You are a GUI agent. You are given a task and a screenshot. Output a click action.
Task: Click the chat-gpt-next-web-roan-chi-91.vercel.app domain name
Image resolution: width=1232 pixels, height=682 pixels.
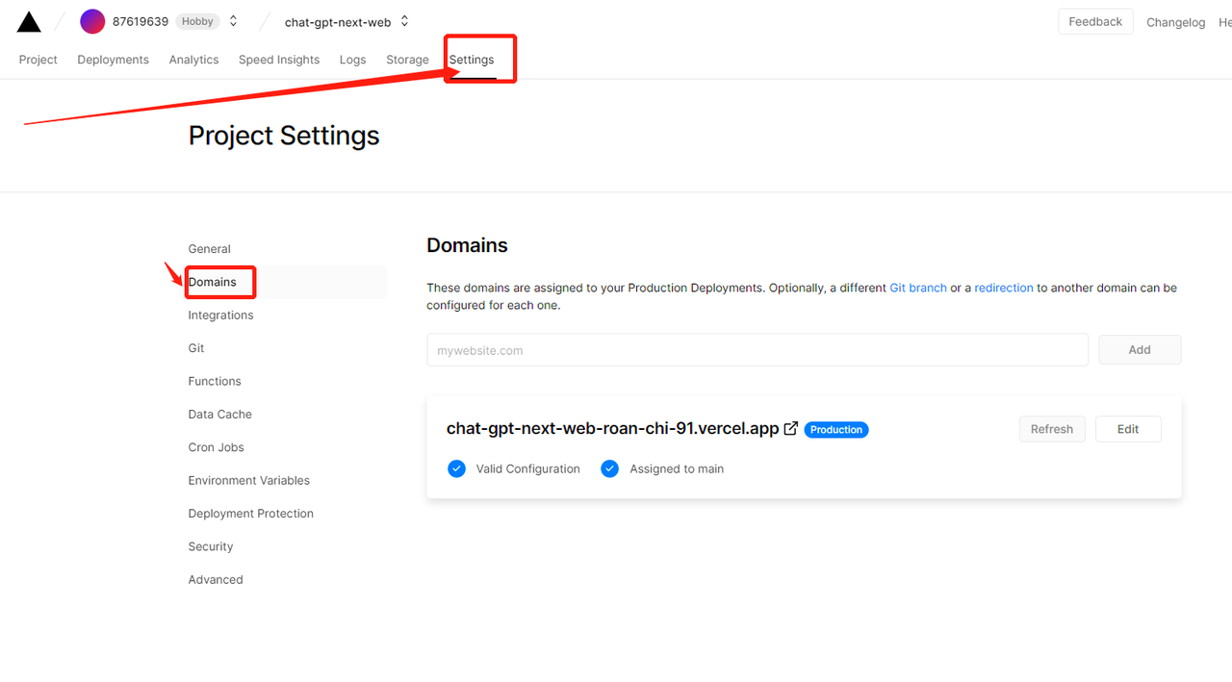click(612, 429)
